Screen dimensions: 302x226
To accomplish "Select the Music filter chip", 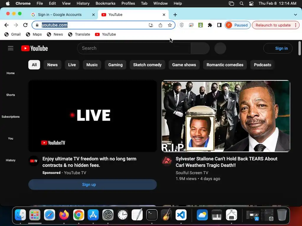I will [92, 65].
